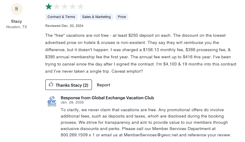Image resolution: width=245 pixels, height=142 pixels.
Task: Click the fifth gray rating star
Action: (81, 6)
